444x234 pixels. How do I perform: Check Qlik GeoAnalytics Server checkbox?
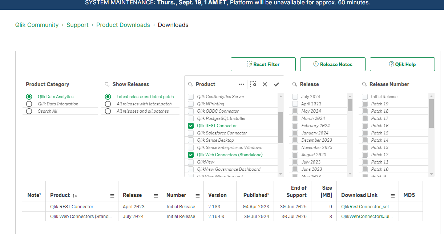(x=191, y=97)
